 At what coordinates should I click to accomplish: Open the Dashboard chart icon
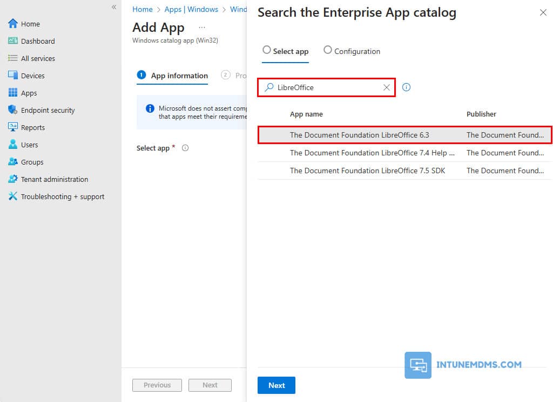13,41
